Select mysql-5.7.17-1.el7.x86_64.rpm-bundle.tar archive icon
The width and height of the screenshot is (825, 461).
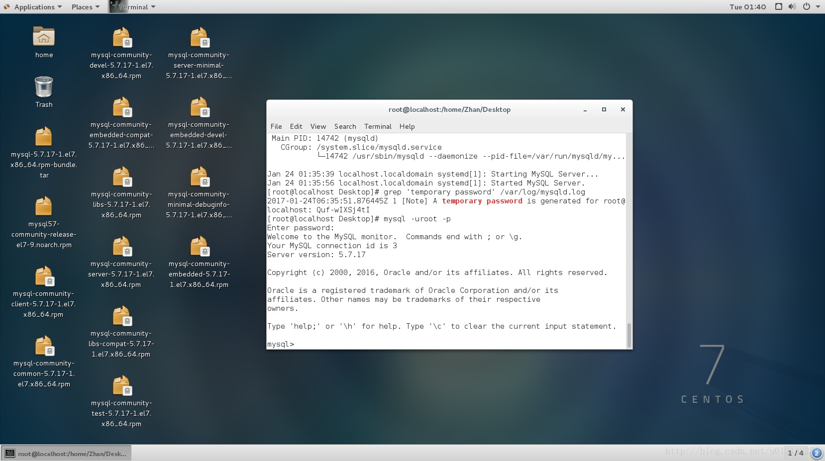(x=44, y=136)
